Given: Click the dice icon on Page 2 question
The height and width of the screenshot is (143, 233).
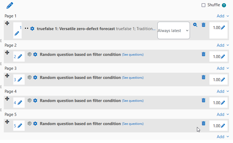Looking at the screenshot, I should pyautogui.click(x=30, y=54).
